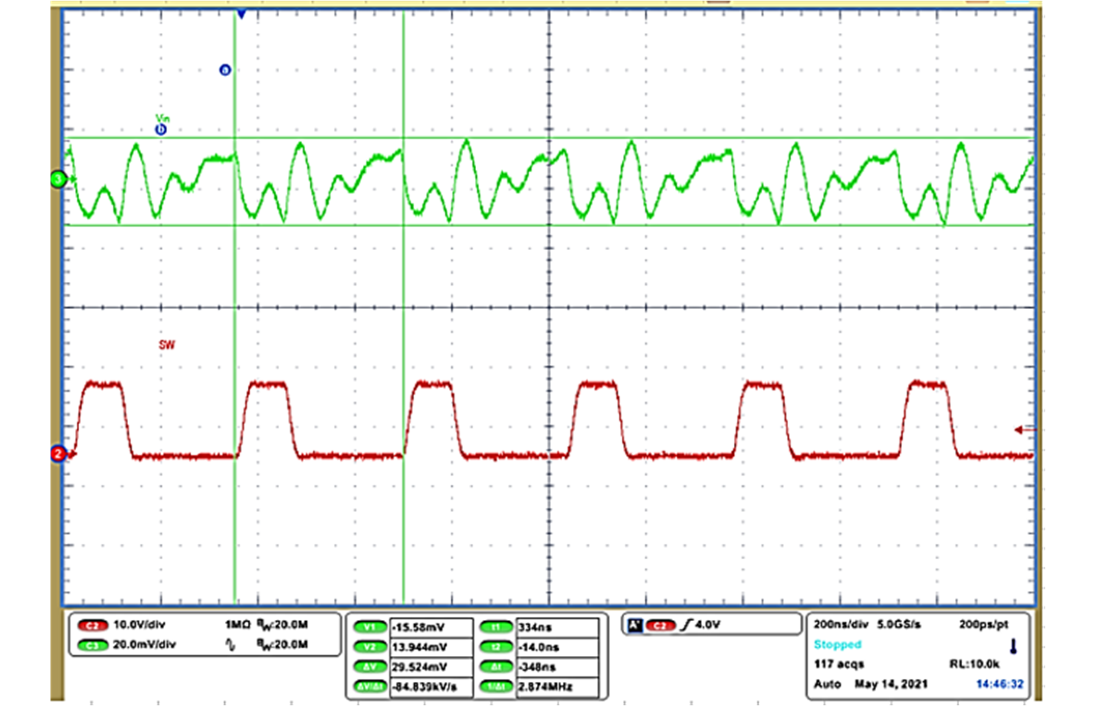Screen dimensions: 1096x706
Task: Select the channel 3 ground reference marker
Action: (58, 180)
